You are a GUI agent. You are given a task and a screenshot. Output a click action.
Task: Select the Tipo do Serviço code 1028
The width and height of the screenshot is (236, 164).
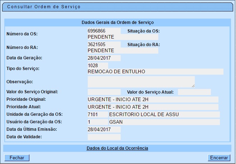[97, 65]
